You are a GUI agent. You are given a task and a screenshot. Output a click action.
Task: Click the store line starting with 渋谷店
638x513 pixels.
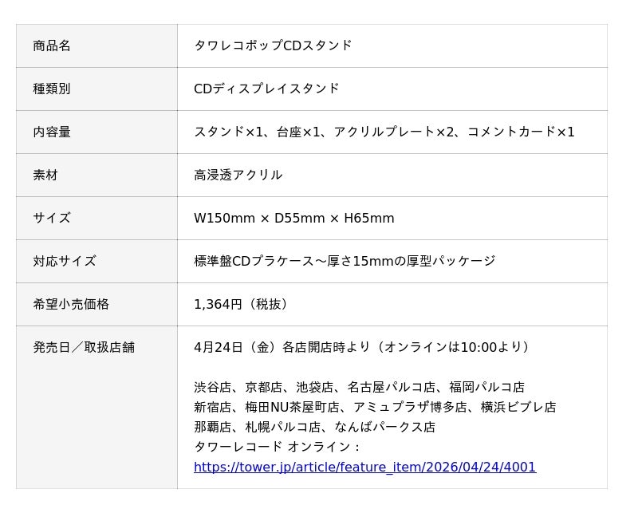click(x=359, y=387)
